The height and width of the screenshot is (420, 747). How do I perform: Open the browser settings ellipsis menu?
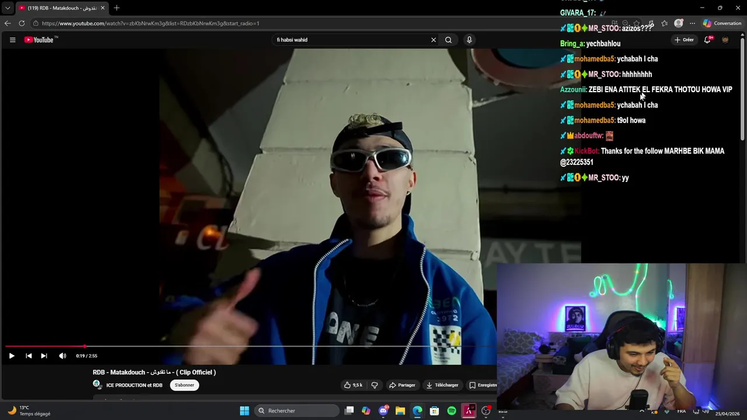coord(692,23)
